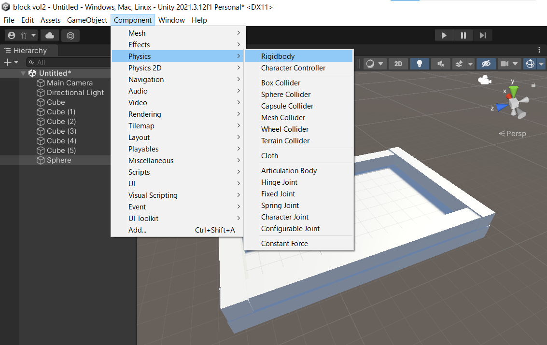Toggle hidden objects visibility eye icon
The image size is (547, 345).
point(486,64)
